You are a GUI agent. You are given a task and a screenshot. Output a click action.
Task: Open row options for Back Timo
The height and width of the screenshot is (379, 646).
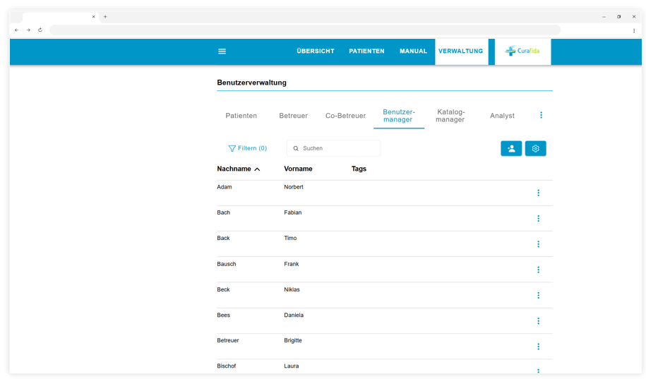(x=538, y=244)
